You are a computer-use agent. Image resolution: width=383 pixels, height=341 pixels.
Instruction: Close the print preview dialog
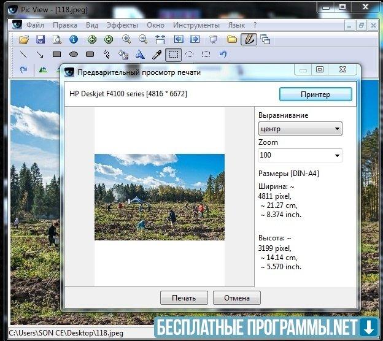pos(342,69)
